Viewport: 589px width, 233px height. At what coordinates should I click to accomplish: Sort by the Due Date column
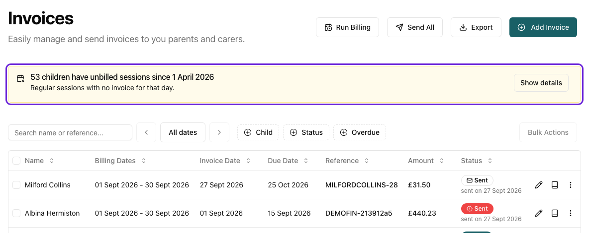(x=288, y=161)
